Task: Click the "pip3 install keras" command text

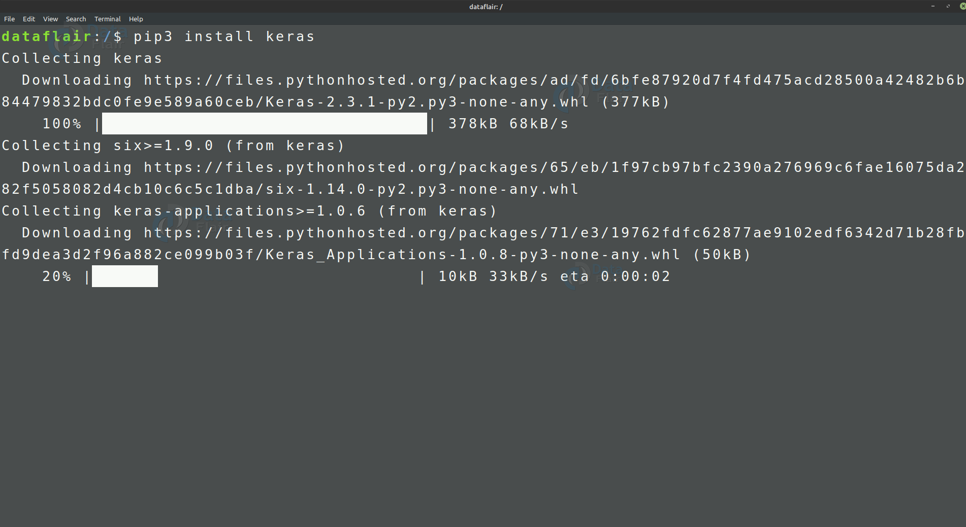Action: tap(224, 37)
